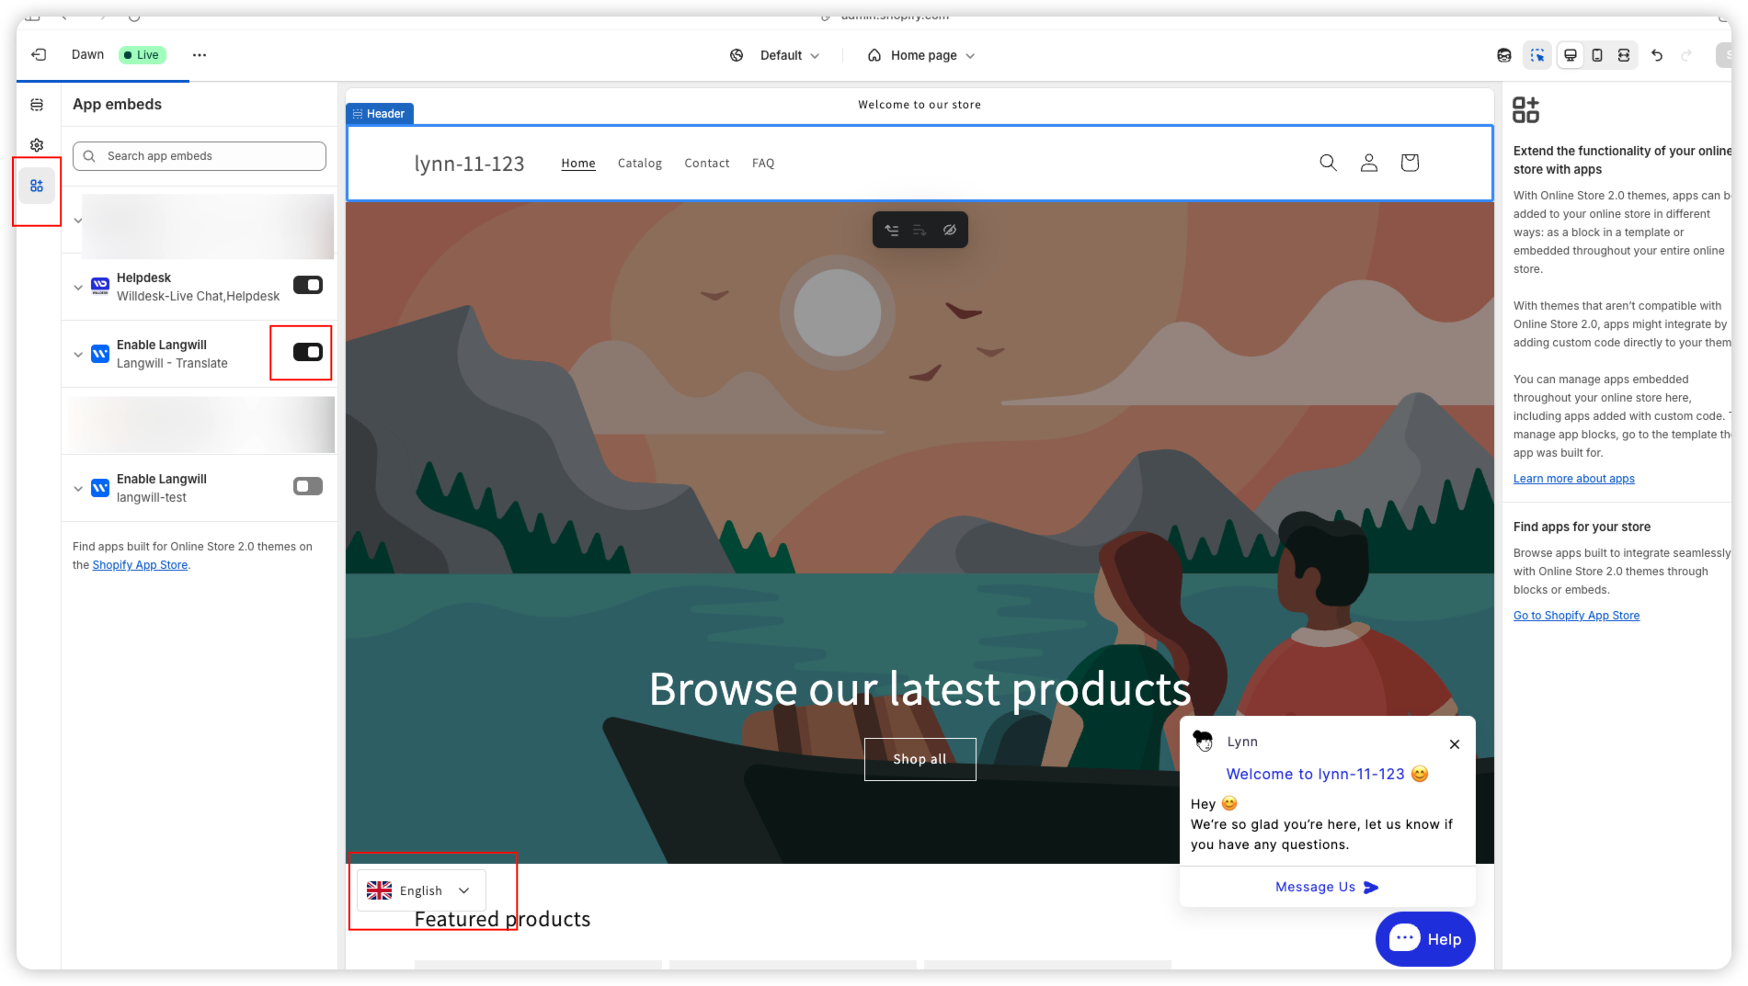The height and width of the screenshot is (986, 1748).
Task: Click the Langwill - Translate app icon
Action: click(x=100, y=354)
